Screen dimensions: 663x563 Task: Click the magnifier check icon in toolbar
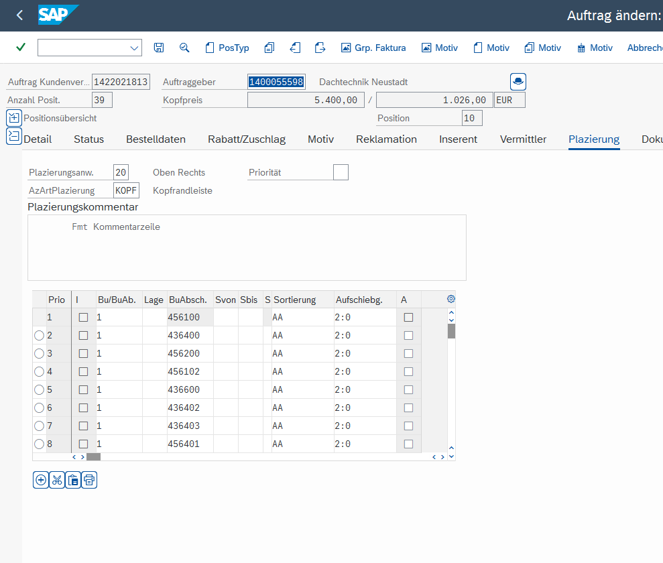184,48
